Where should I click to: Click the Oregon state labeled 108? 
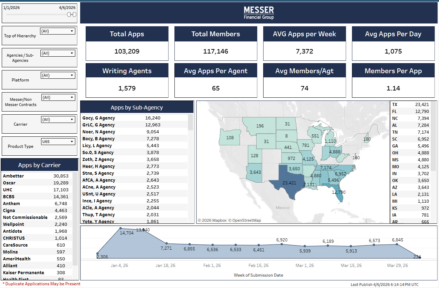[230, 137]
